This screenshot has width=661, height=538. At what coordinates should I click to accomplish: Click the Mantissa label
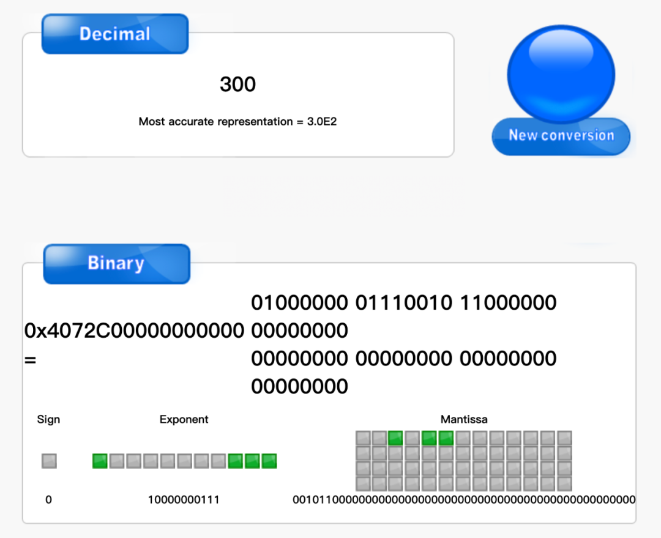(464, 419)
